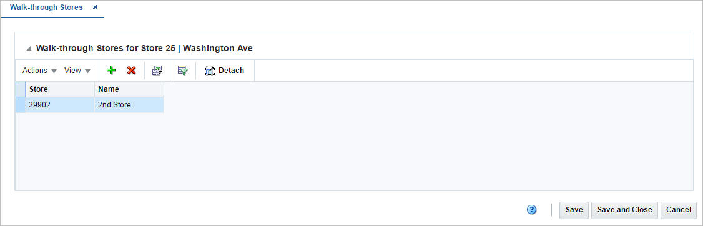703x226 pixels.
Task: Collapse the Walk-through Stores panel triangle
Action: point(29,49)
